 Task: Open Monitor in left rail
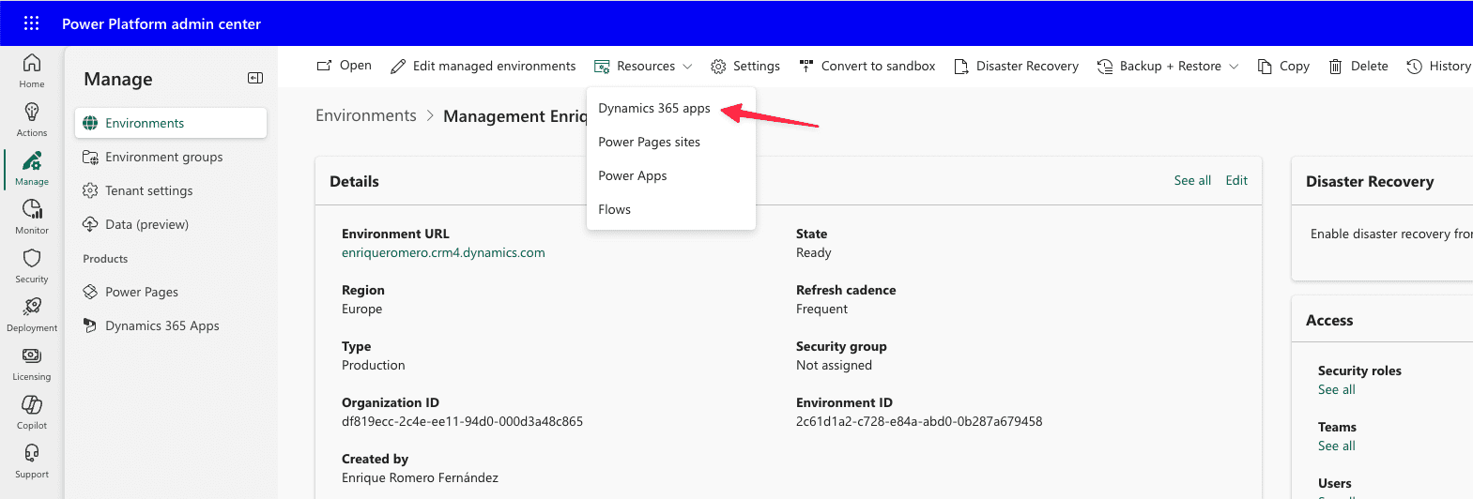tap(32, 217)
